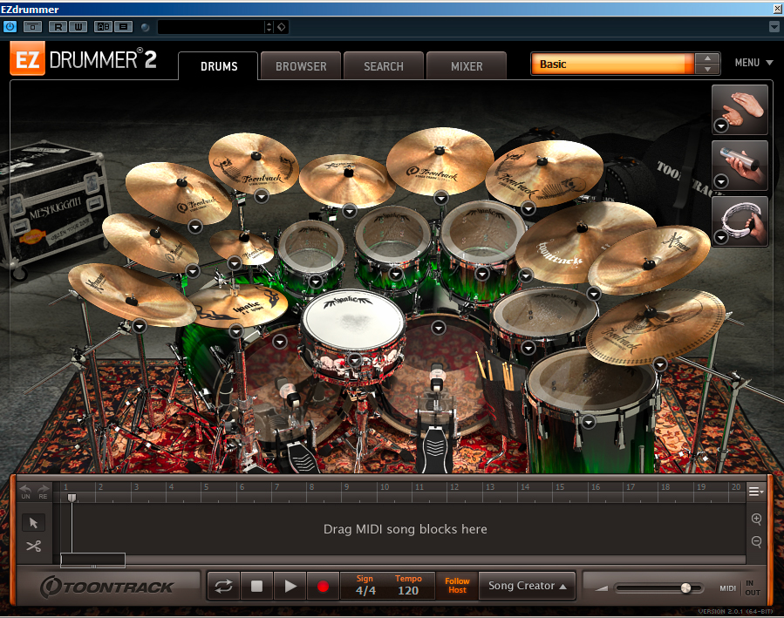Zoom in the song track
The image size is (784, 618).
(x=756, y=520)
